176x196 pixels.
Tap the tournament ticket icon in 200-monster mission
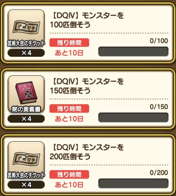point(26,159)
